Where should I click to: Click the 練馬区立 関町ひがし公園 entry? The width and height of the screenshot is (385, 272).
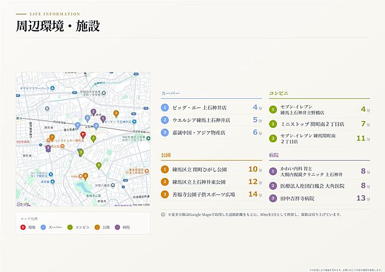pyautogui.click(x=211, y=170)
